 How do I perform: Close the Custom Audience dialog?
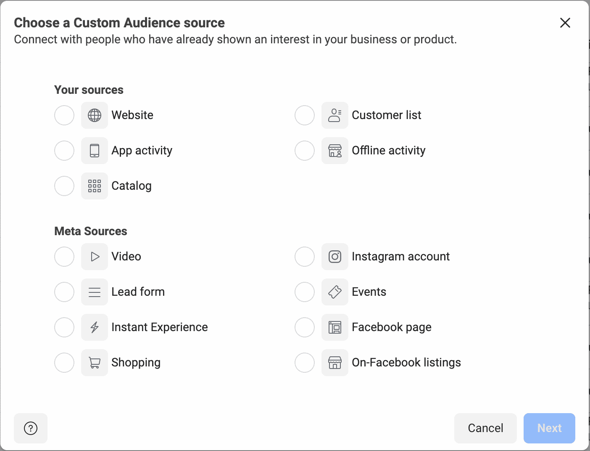565,23
